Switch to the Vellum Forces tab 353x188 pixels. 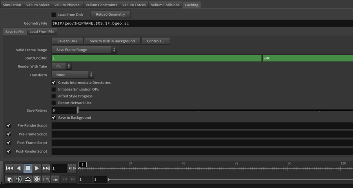134,5
